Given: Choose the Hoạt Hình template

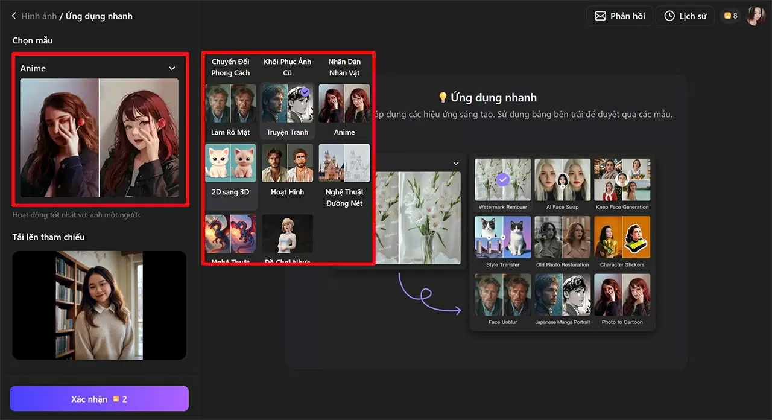Looking at the screenshot, I should tap(287, 163).
